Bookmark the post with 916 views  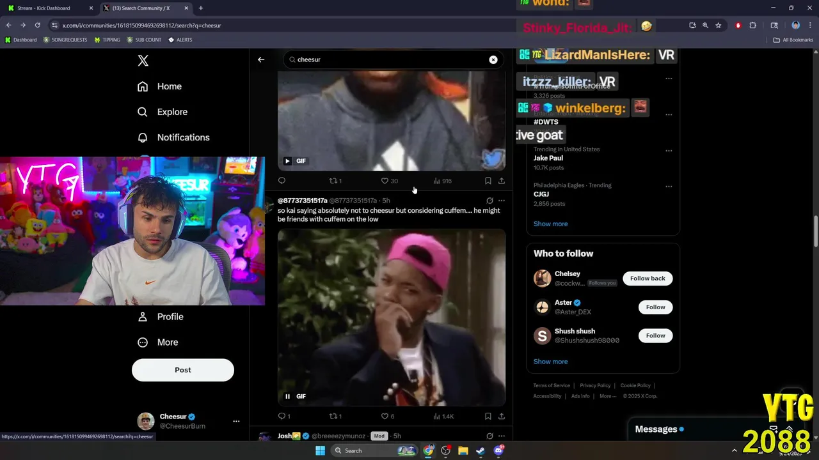(488, 181)
